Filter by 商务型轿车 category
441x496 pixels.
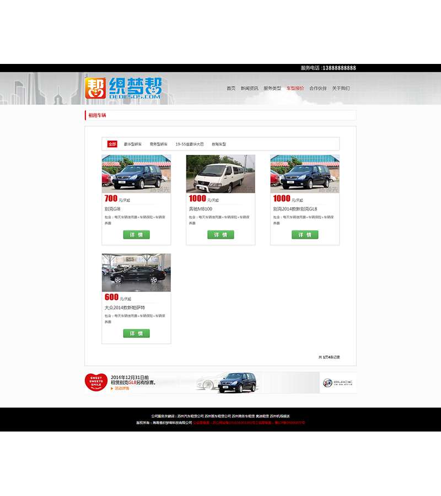click(159, 144)
